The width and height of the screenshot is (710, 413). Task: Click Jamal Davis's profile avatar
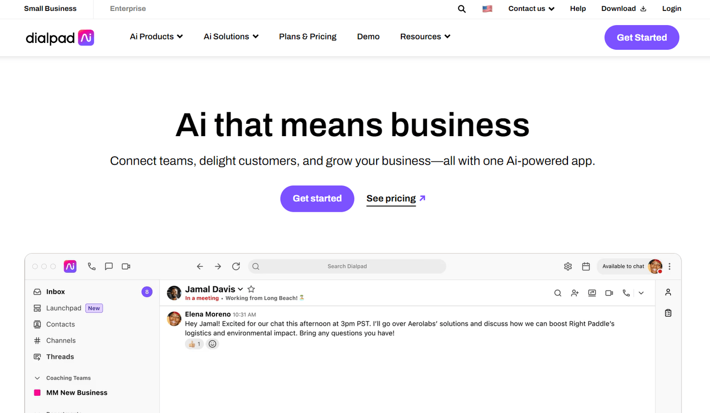[x=174, y=293]
